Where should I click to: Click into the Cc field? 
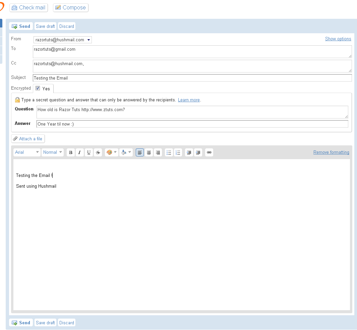tap(192, 66)
